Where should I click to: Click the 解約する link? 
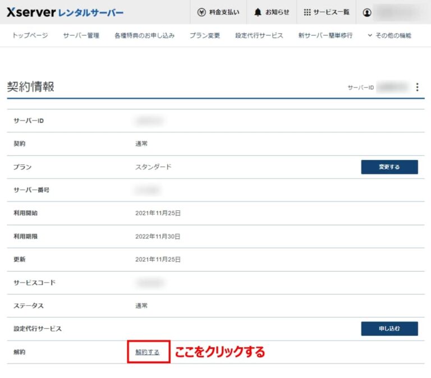[x=148, y=352]
